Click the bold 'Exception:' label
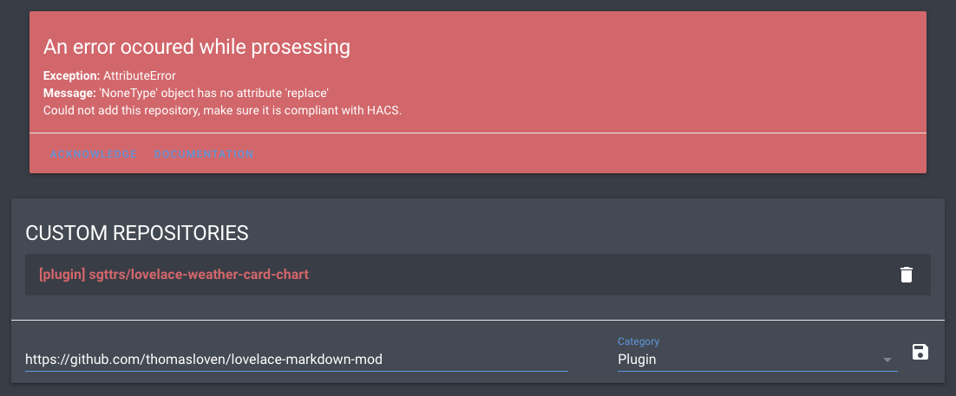The height and width of the screenshot is (396, 956). 72,76
